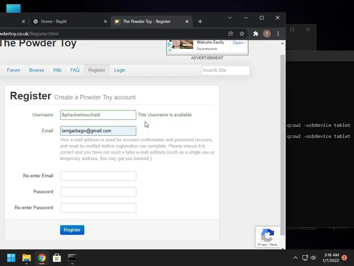Image resolution: width=354 pixels, height=266 pixels.
Task: Click the AdChoices triangle icon on ad
Action: [x=170, y=45]
